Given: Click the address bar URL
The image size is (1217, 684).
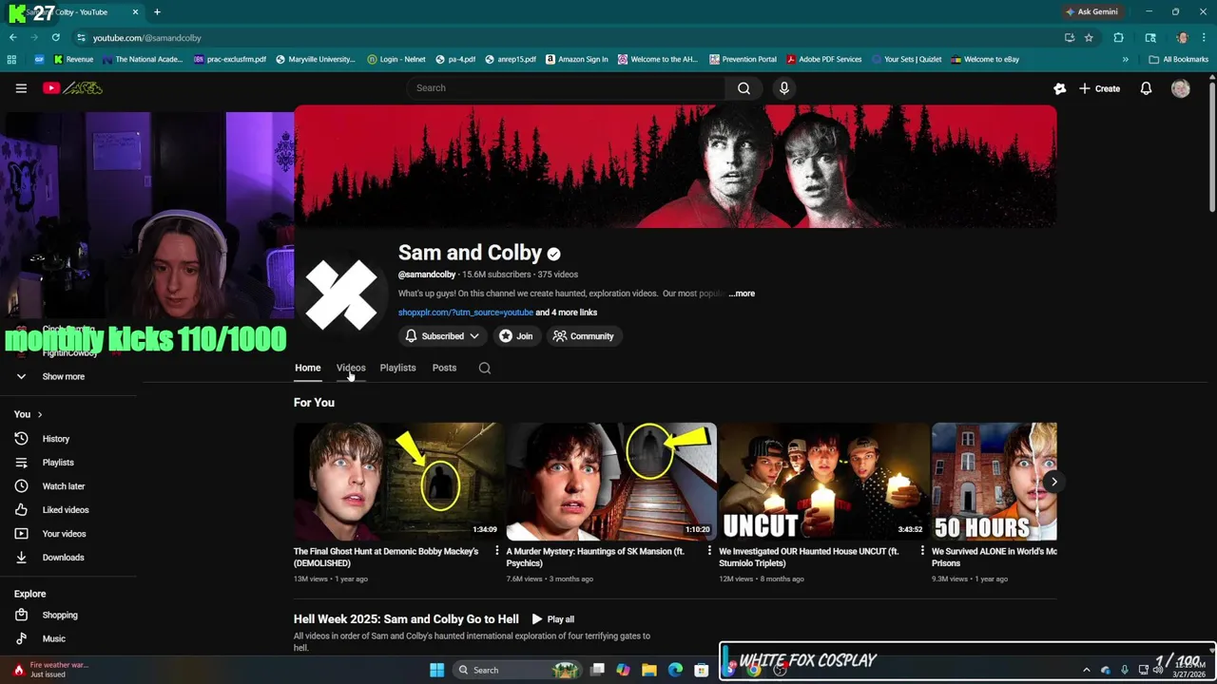Looking at the screenshot, I should point(147,38).
